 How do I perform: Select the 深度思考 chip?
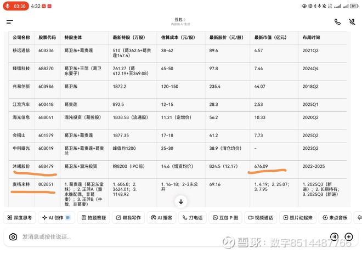coord(20,217)
